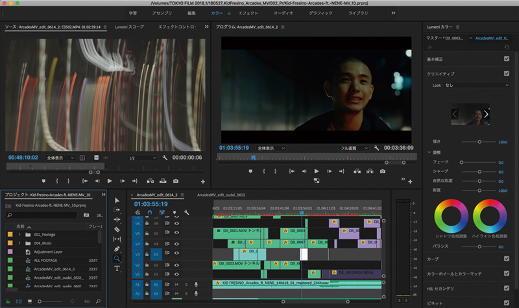Toggle Vignette section checkbox
The width and height of the screenshot is (519, 308).
507,303
